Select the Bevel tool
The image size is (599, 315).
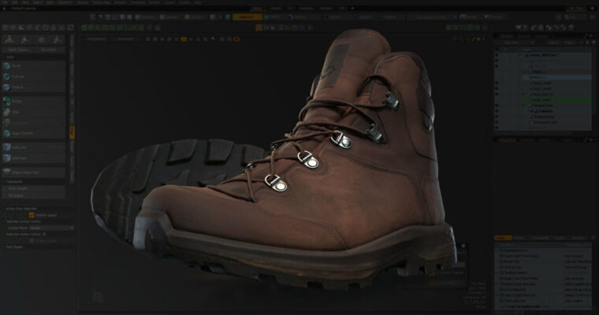pos(34,65)
